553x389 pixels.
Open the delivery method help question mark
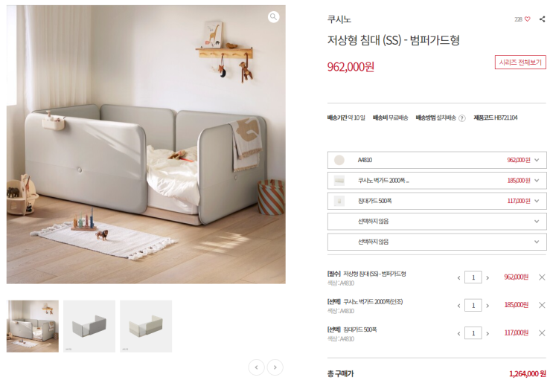462,118
